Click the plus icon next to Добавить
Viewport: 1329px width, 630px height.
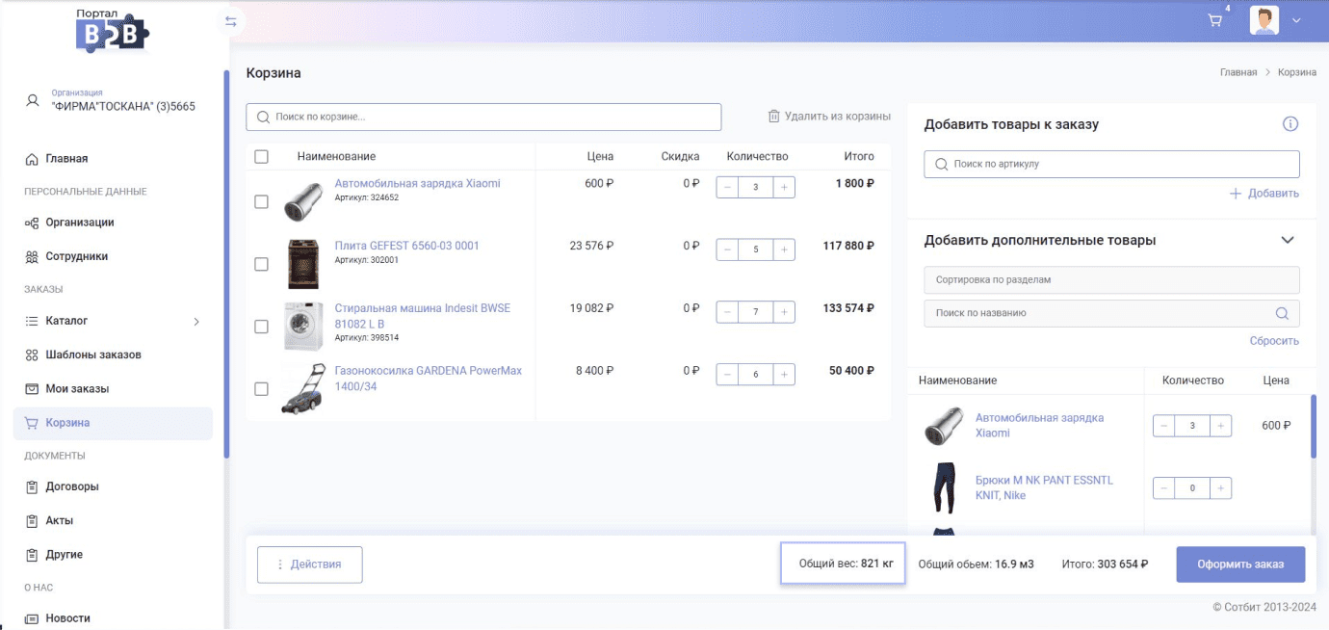point(1236,194)
